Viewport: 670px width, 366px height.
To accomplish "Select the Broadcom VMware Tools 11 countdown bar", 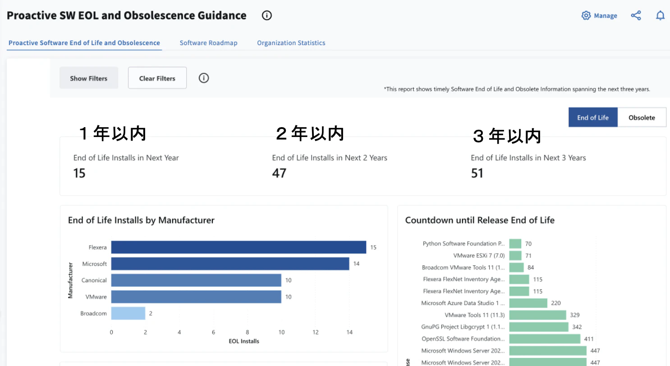I will click(517, 267).
